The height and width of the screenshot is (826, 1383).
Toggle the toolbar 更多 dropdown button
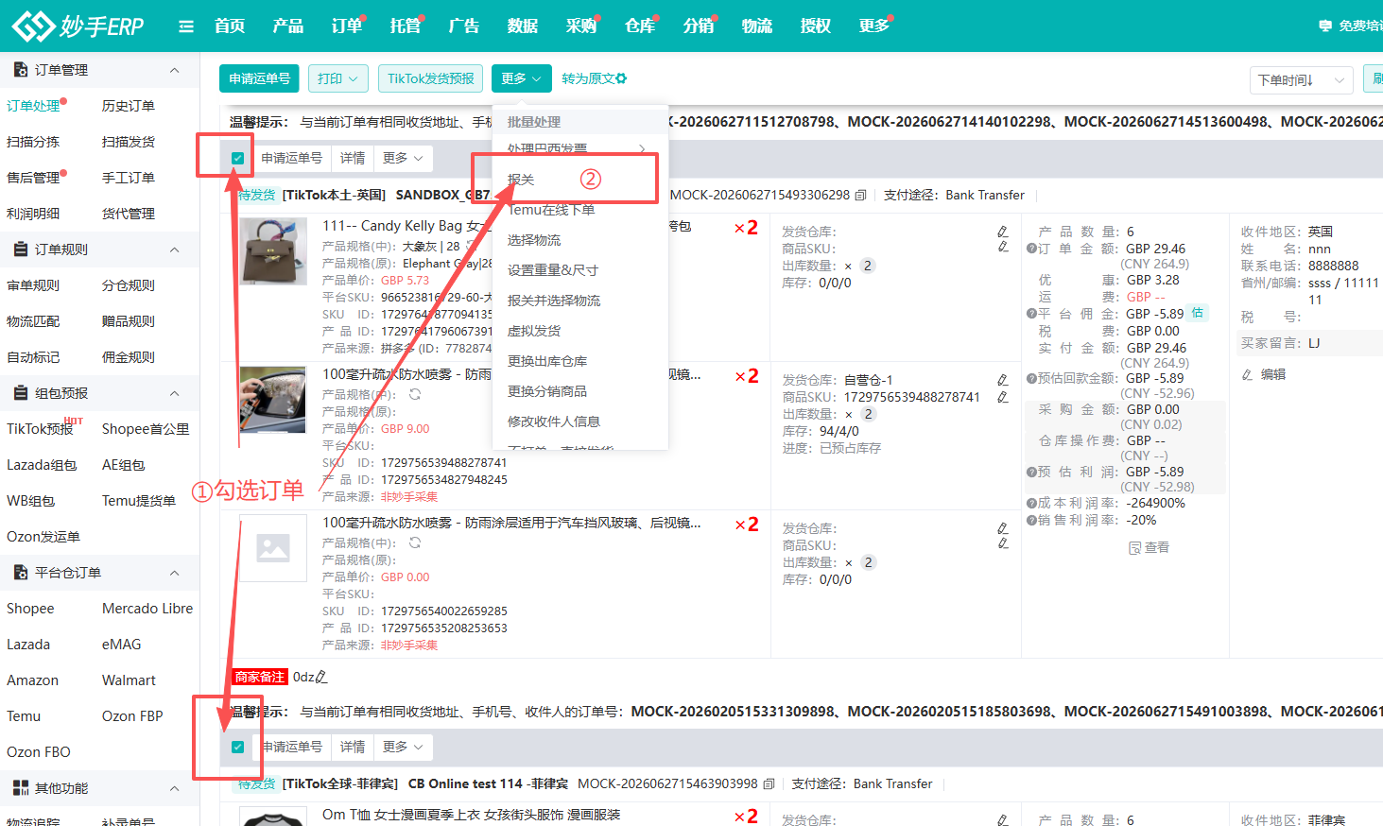coord(521,78)
